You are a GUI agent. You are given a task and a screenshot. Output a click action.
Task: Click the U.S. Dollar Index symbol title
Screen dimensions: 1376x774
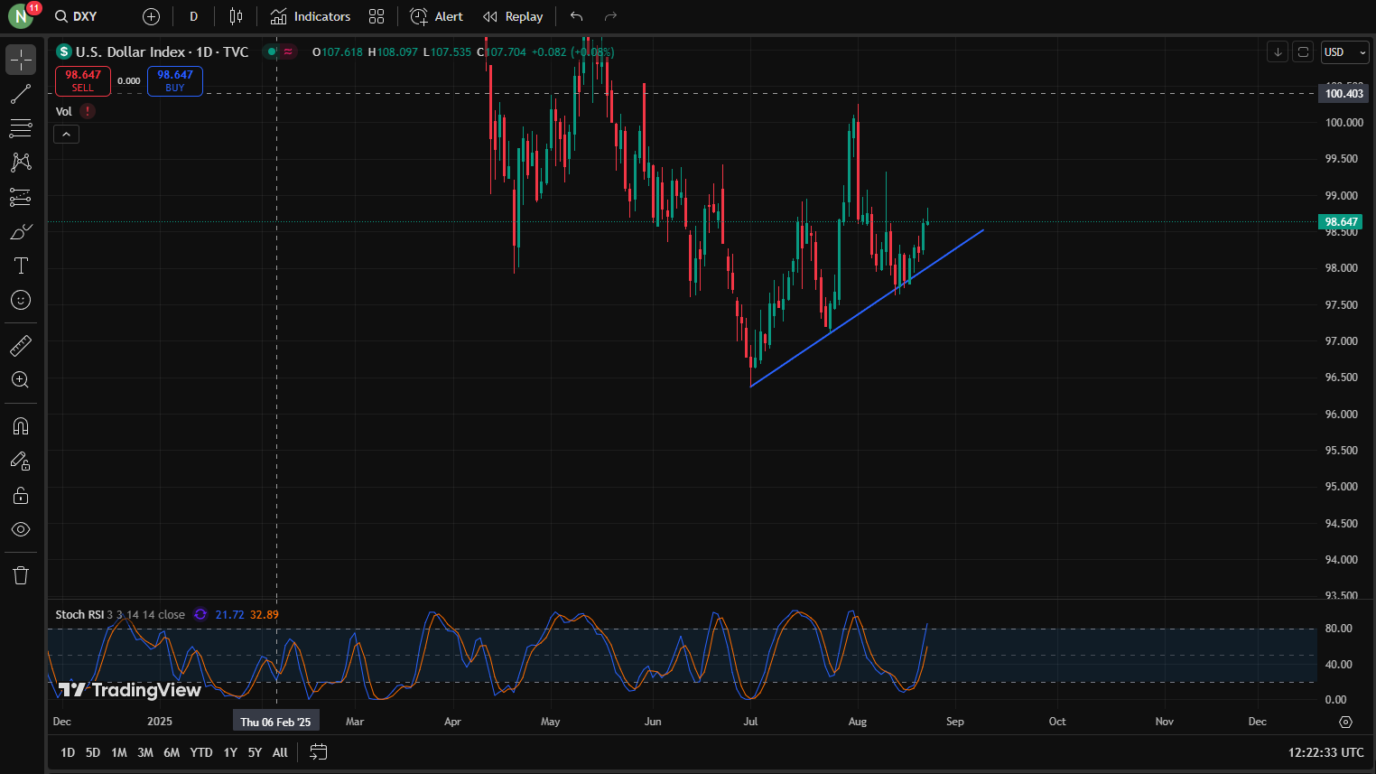click(162, 52)
